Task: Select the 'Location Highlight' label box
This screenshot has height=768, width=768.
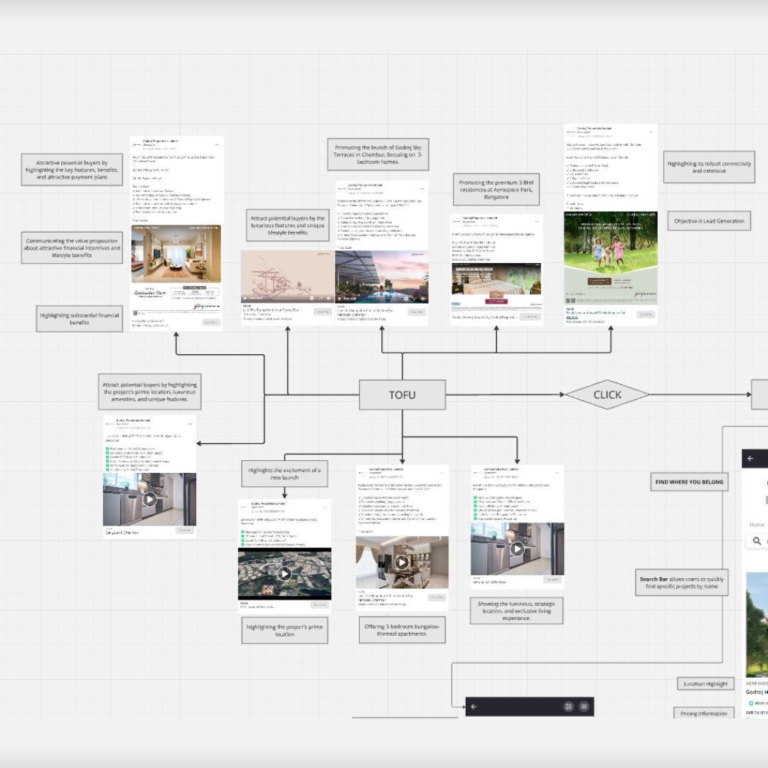Action: (705, 683)
